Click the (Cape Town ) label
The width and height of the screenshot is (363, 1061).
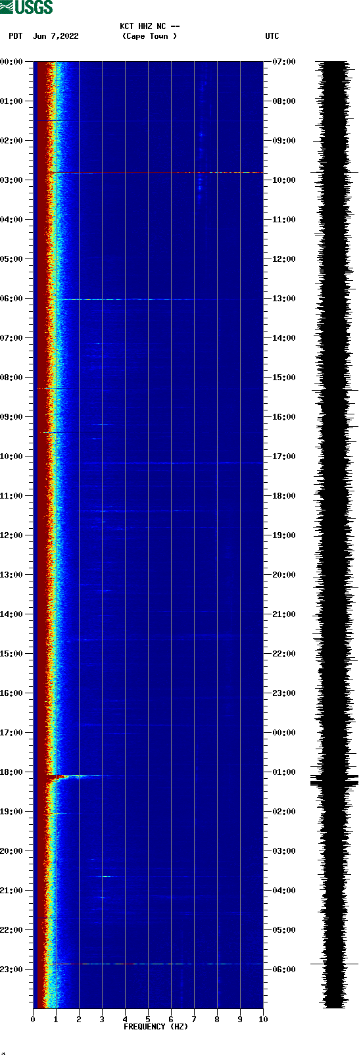(x=150, y=36)
